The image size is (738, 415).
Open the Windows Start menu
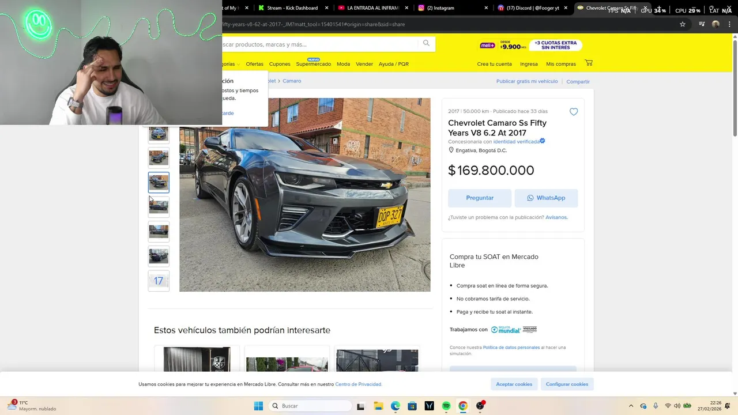coord(258,406)
